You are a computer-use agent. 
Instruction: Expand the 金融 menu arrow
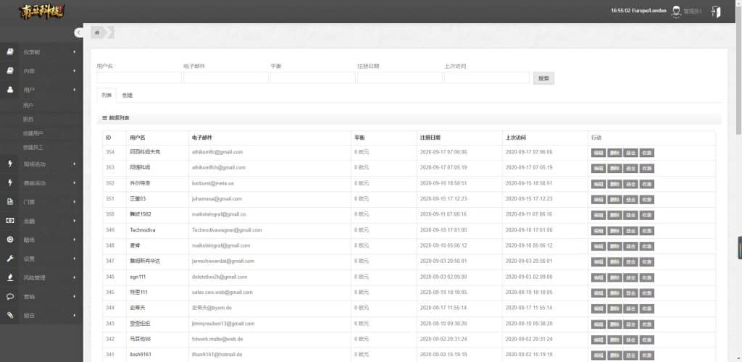[x=75, y=221]
